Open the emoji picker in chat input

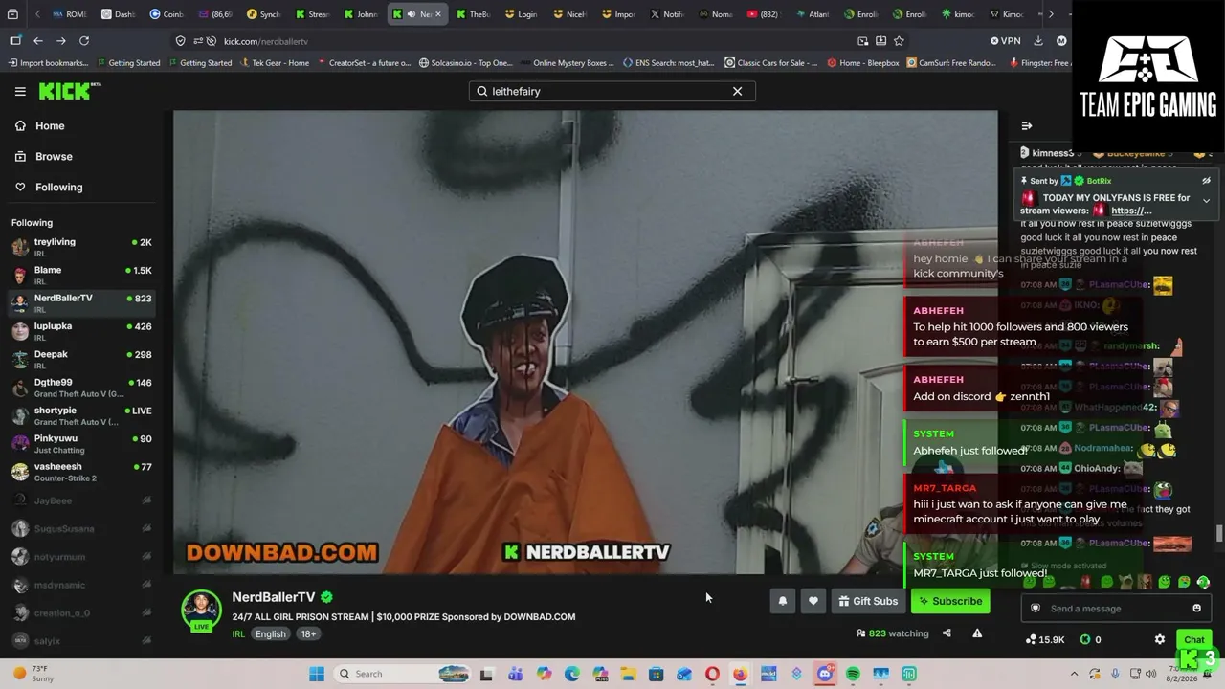click(1196, 609)
